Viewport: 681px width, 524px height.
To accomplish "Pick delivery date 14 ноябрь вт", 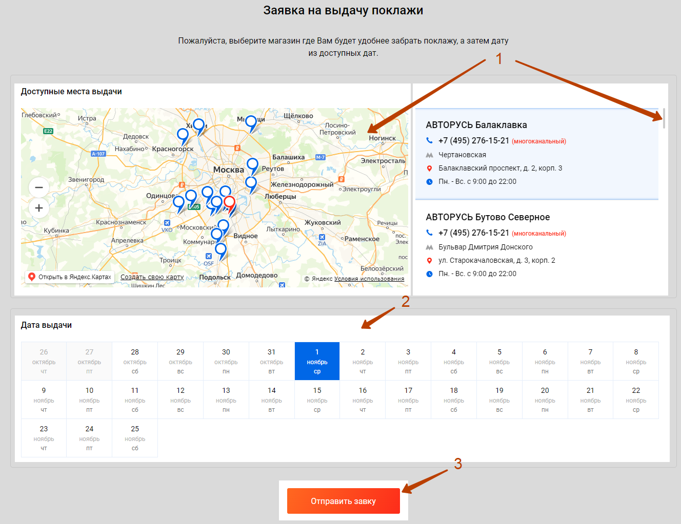I will [x=272, y=400].
